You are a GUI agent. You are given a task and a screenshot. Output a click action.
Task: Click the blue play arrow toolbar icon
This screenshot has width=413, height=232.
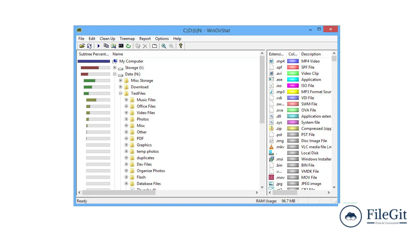coord(98,46)
